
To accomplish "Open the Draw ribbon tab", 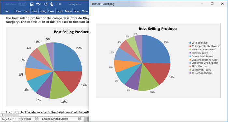I will coord(35,11).
